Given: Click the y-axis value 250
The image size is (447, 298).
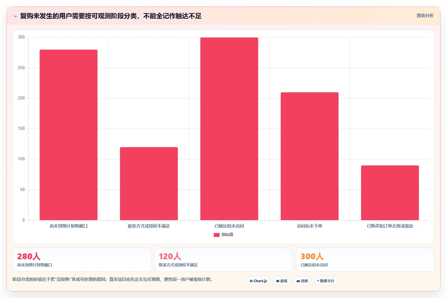Looking at the screenshot, I should 21,68.
